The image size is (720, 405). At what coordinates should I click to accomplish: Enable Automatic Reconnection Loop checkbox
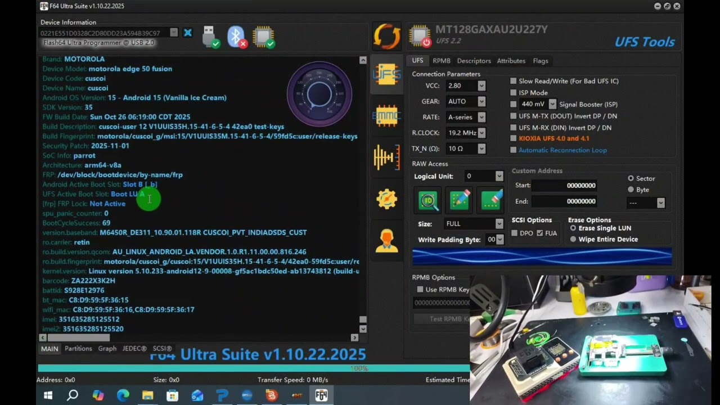tap(513, 150)
